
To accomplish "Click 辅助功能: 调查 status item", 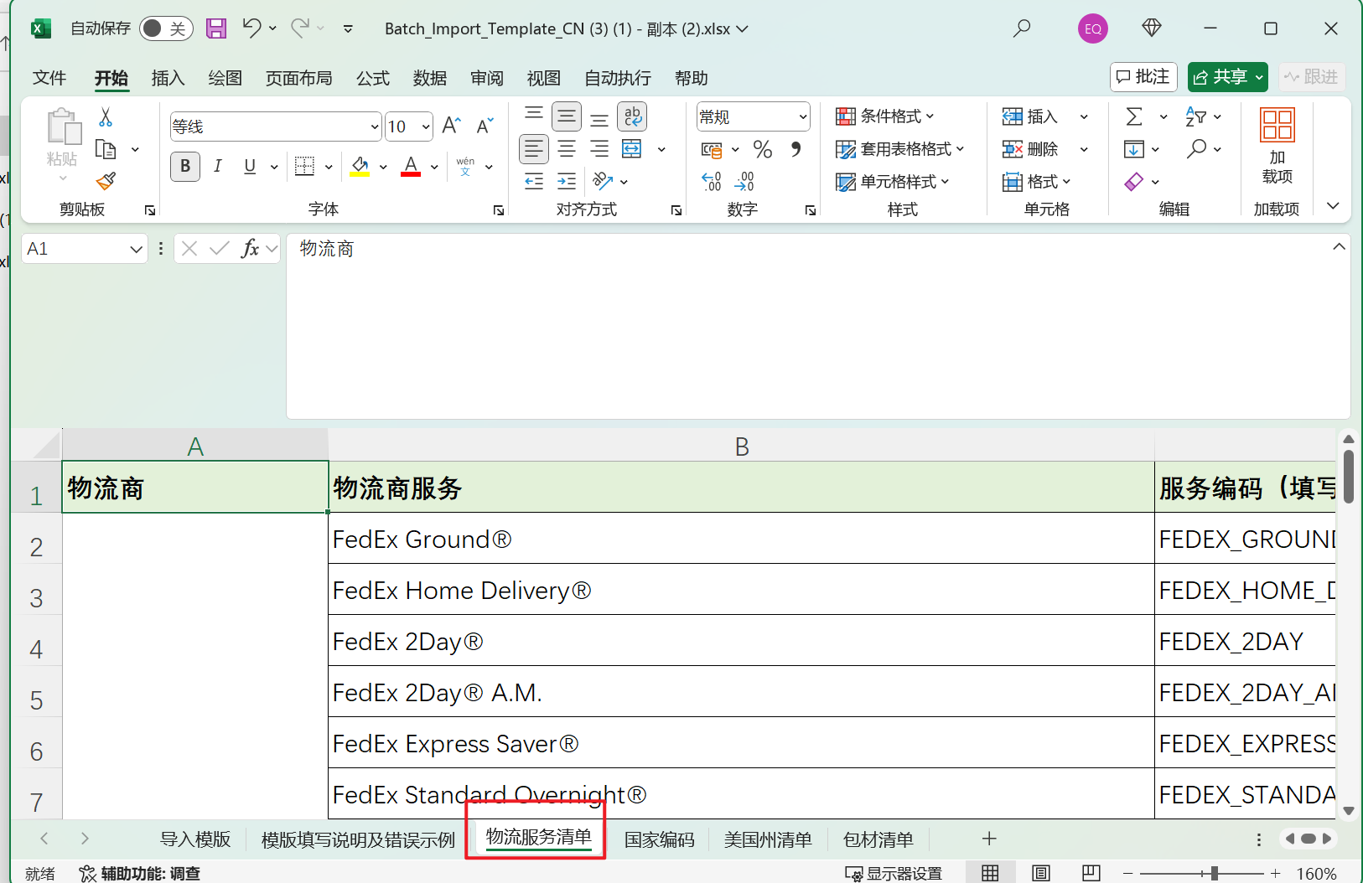I will (140, 873).
